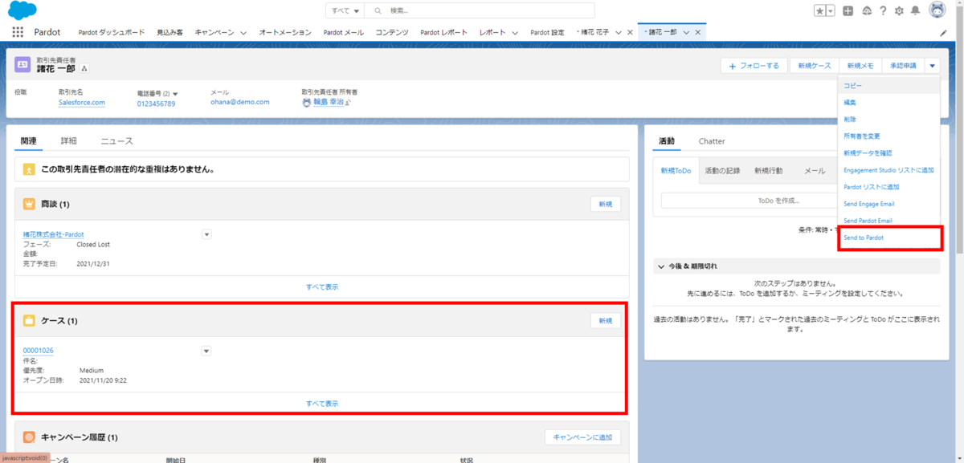
Task: Switch to the 詳細 tab
Action: [69, 141]
